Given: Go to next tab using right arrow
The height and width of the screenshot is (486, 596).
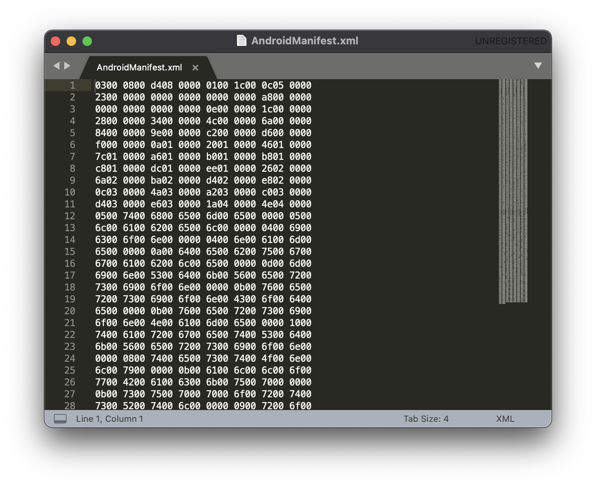Looking at the screenshot, I should click(x=67, y=66).
